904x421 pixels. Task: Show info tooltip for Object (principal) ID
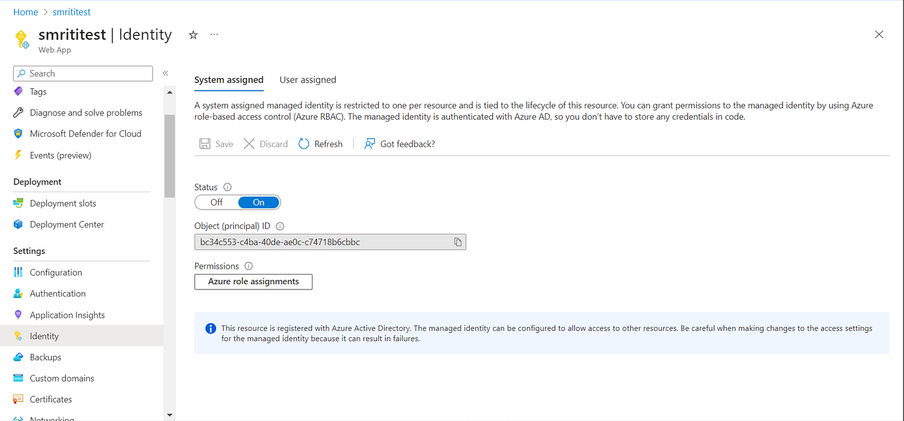click(280, 226)
